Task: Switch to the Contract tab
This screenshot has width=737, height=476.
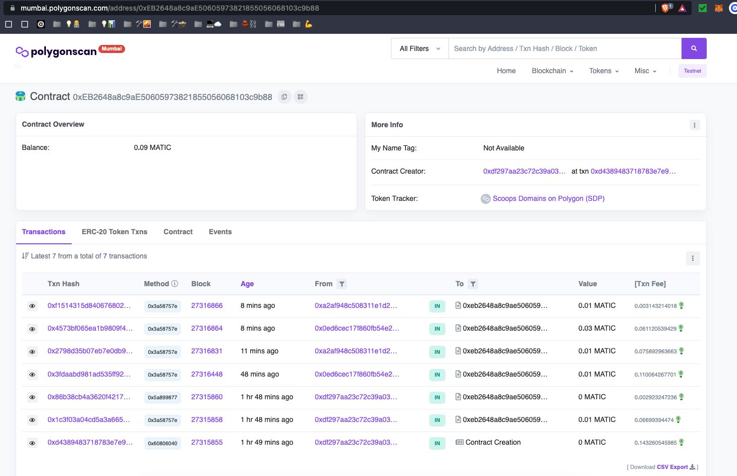Action: pyautogui.click(x=178, y=232)
